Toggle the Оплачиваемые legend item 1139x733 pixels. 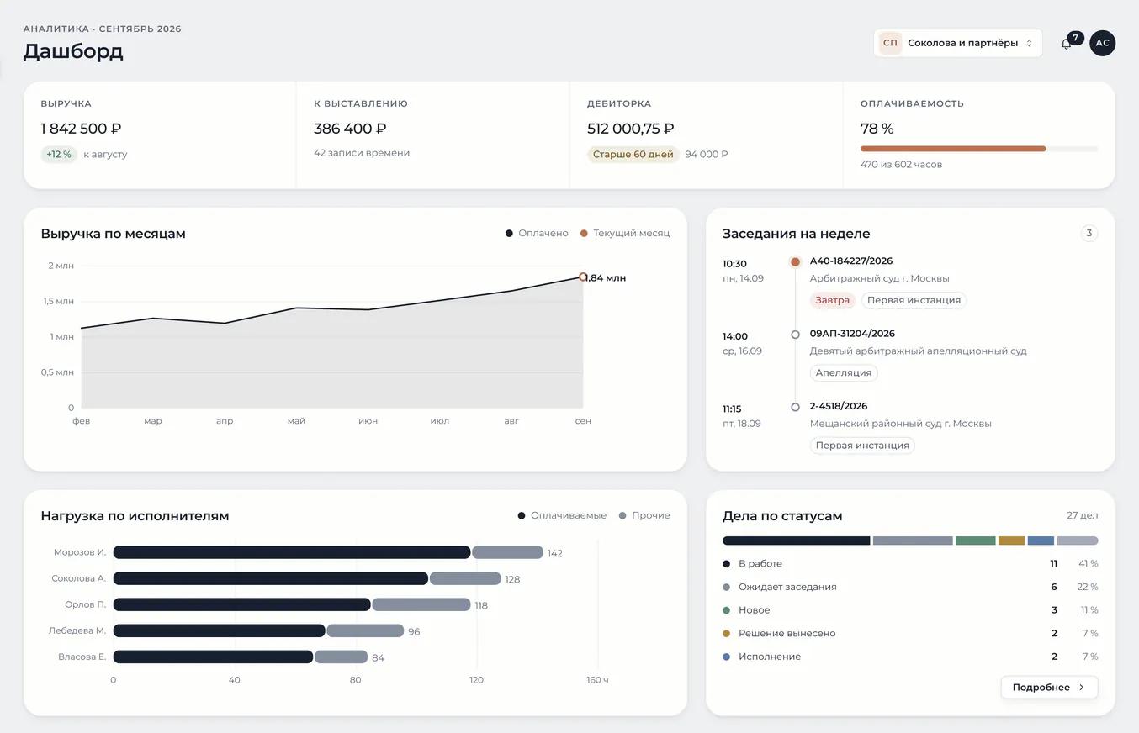(x=562, y=515)
